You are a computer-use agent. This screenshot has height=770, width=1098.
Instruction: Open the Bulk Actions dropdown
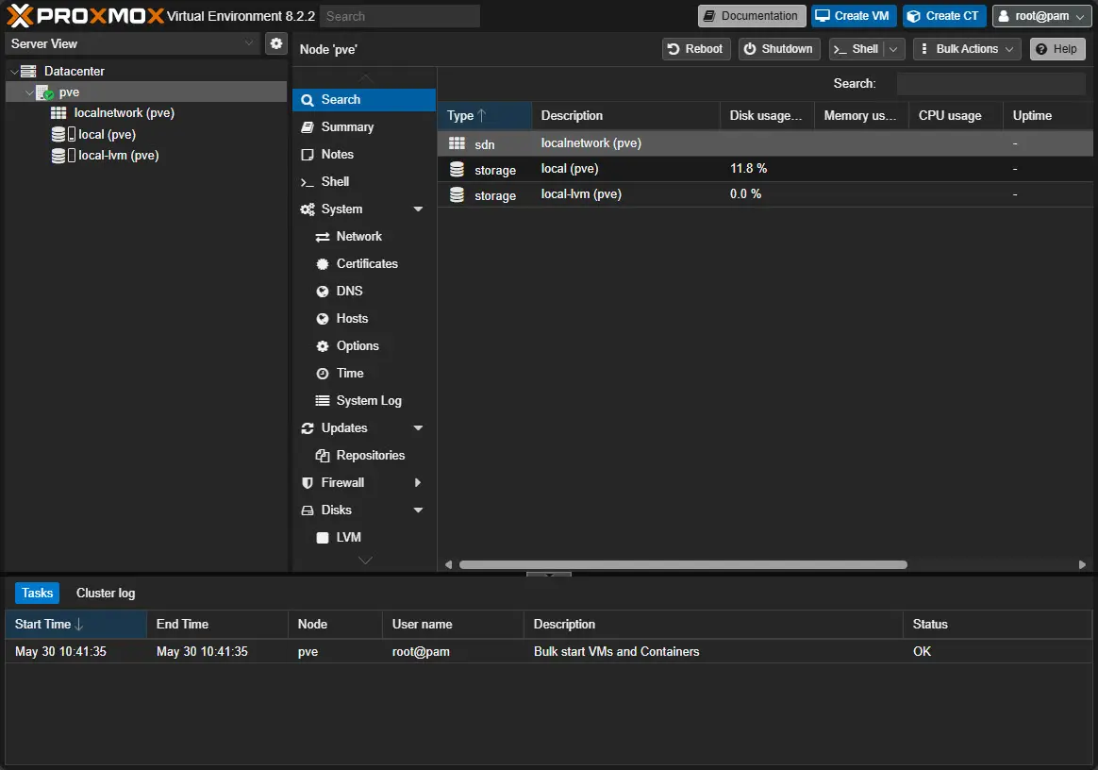[x=967, y=49]
